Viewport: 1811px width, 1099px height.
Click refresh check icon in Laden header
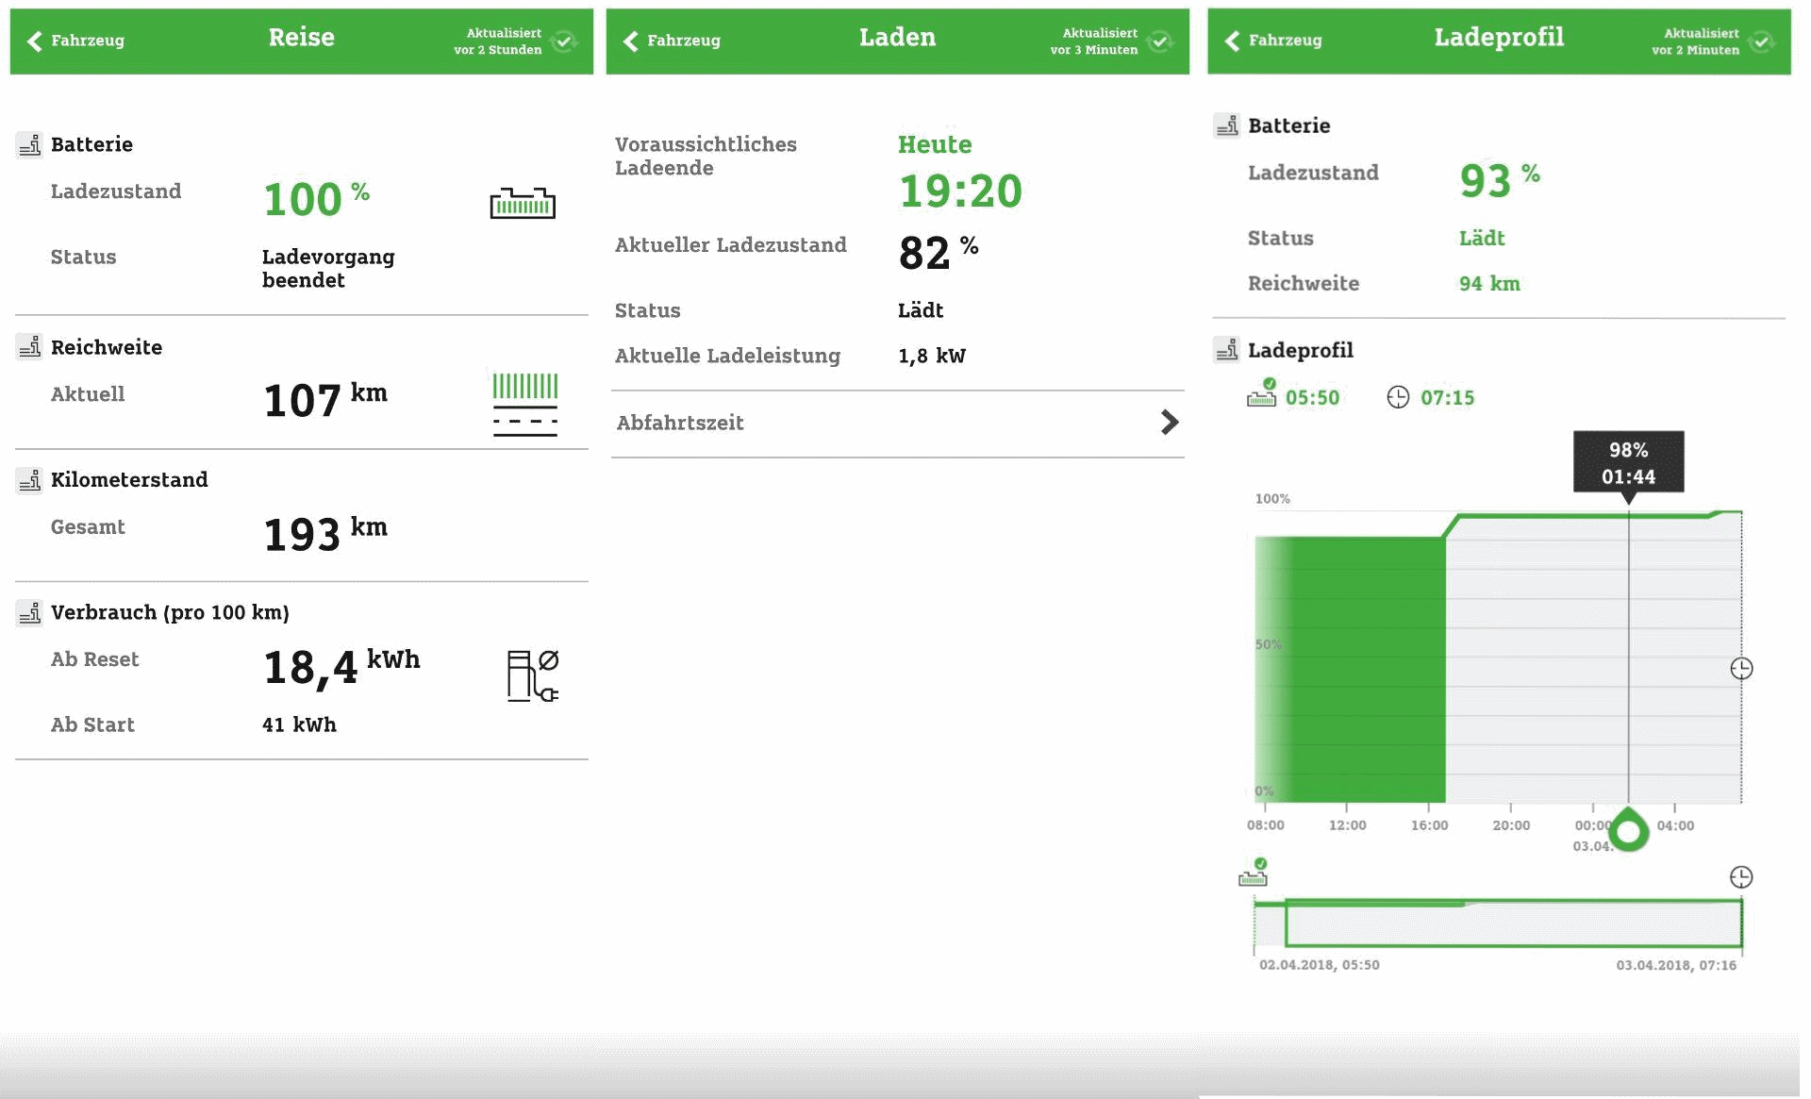click(1160, 42)
